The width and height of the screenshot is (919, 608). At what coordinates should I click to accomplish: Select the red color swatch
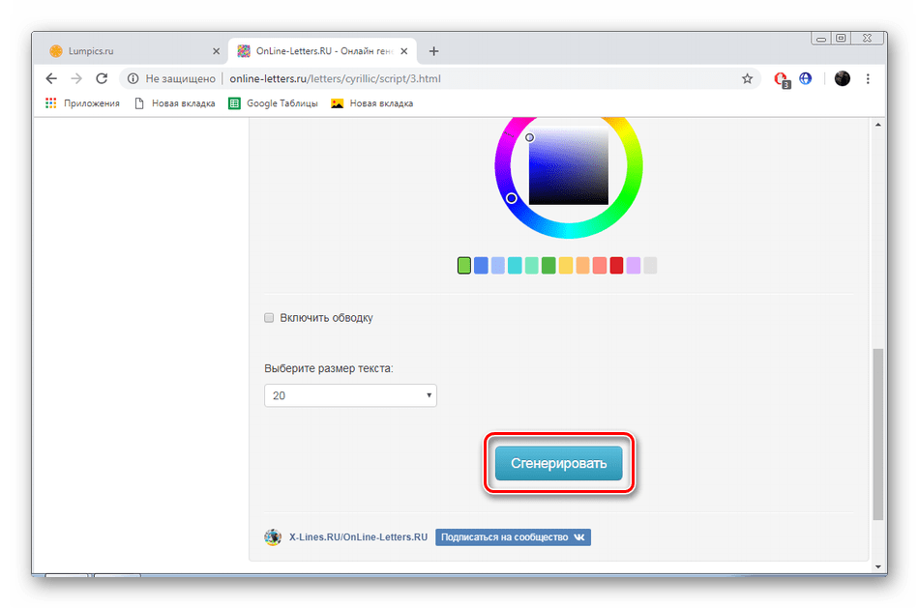pos(616,266)
